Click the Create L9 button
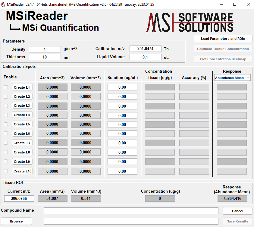The width and height of the screenshot is (254, 227). coord(22,162)
